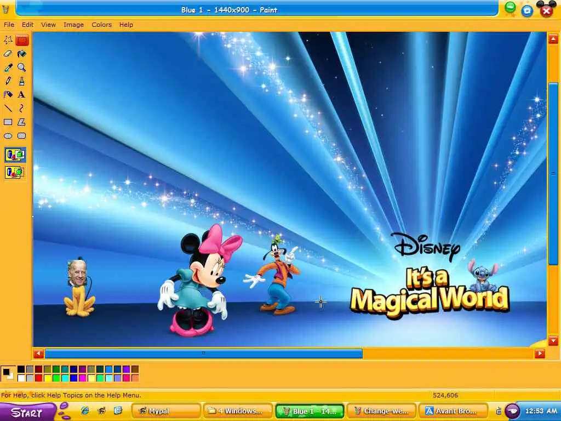Screen dimensions: 561x421
Task: Pick the yellow color swatch
Action: pyautogui.click(x=48, y=378)
